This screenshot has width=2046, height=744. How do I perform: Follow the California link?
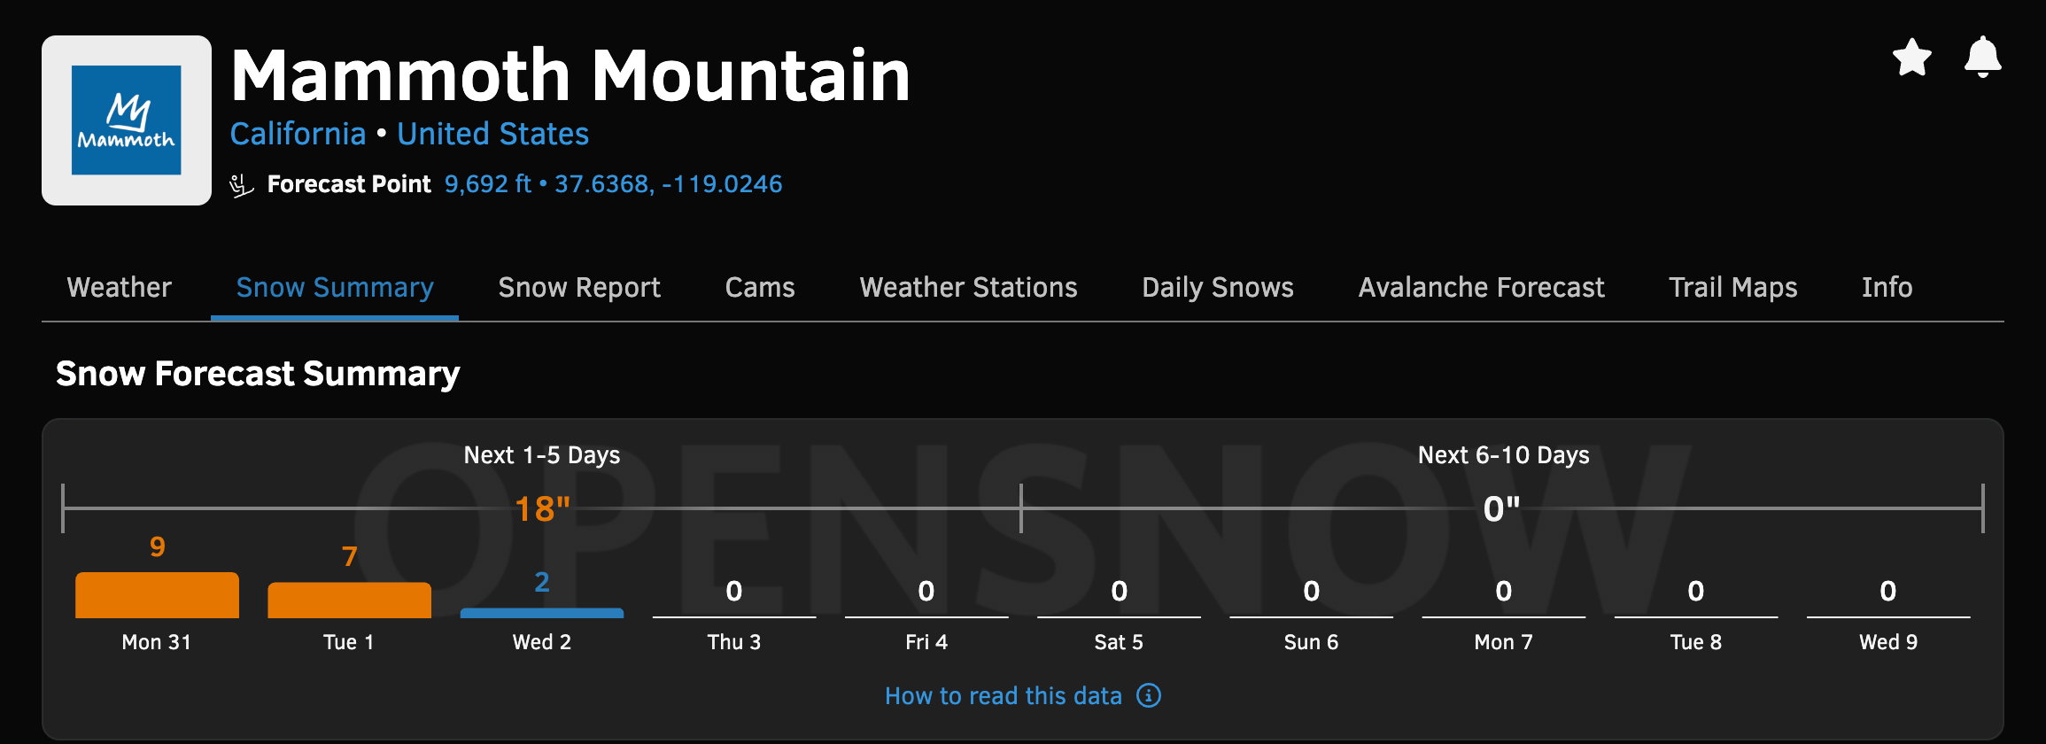298,134
